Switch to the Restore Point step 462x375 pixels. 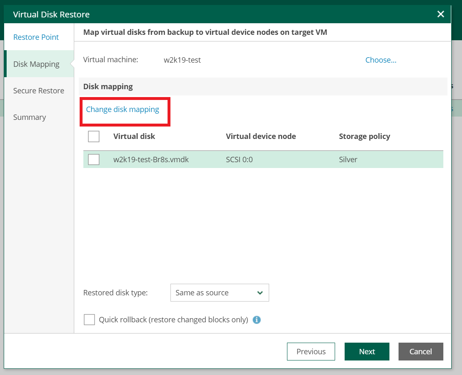pos(36,37)
